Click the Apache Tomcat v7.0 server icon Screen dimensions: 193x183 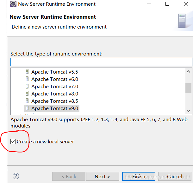click(x=27, y=86)
